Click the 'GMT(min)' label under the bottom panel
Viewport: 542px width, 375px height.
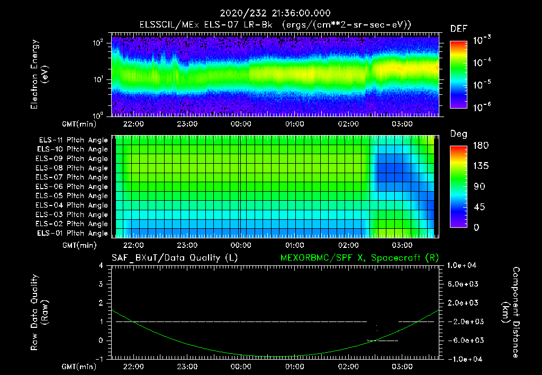pos(79,367)
